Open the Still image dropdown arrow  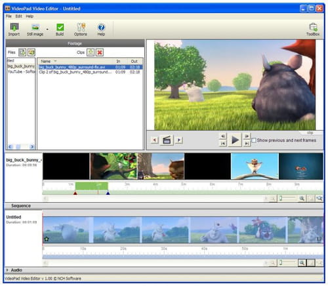[x=47, y=29]
